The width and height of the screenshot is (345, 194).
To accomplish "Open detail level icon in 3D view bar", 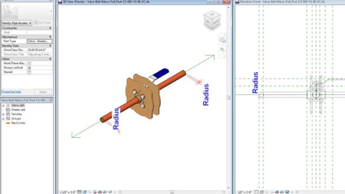I will tap(79, 192).
